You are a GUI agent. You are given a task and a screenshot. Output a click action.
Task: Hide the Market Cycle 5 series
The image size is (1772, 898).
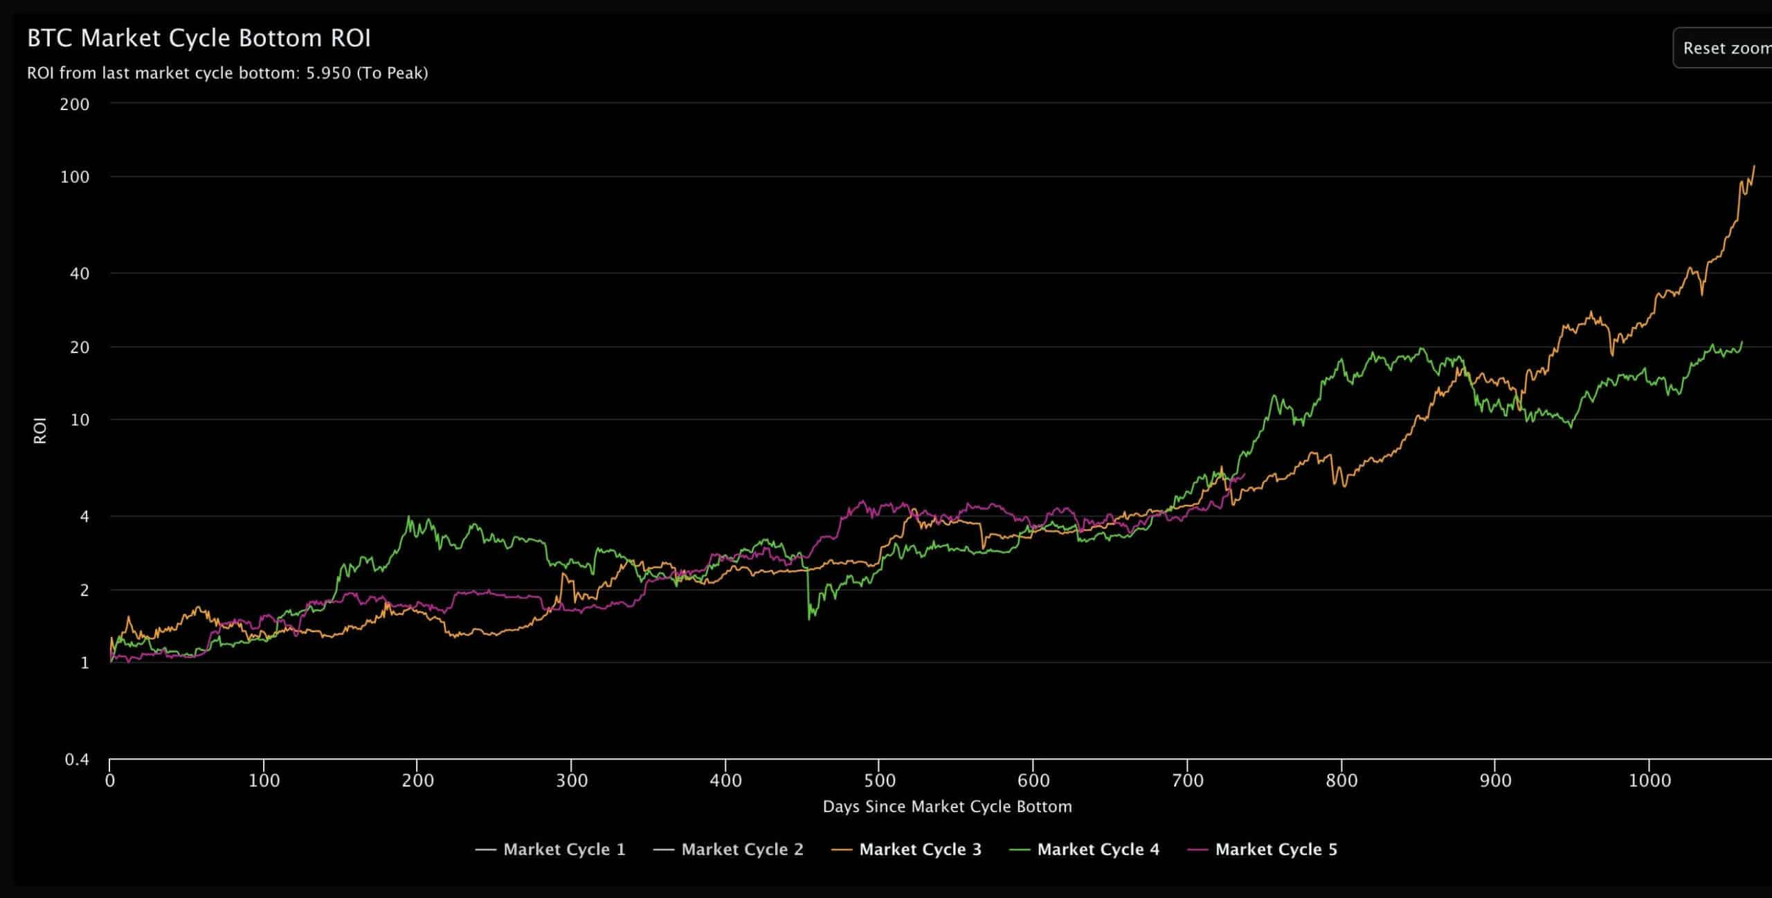[1262, 850]
